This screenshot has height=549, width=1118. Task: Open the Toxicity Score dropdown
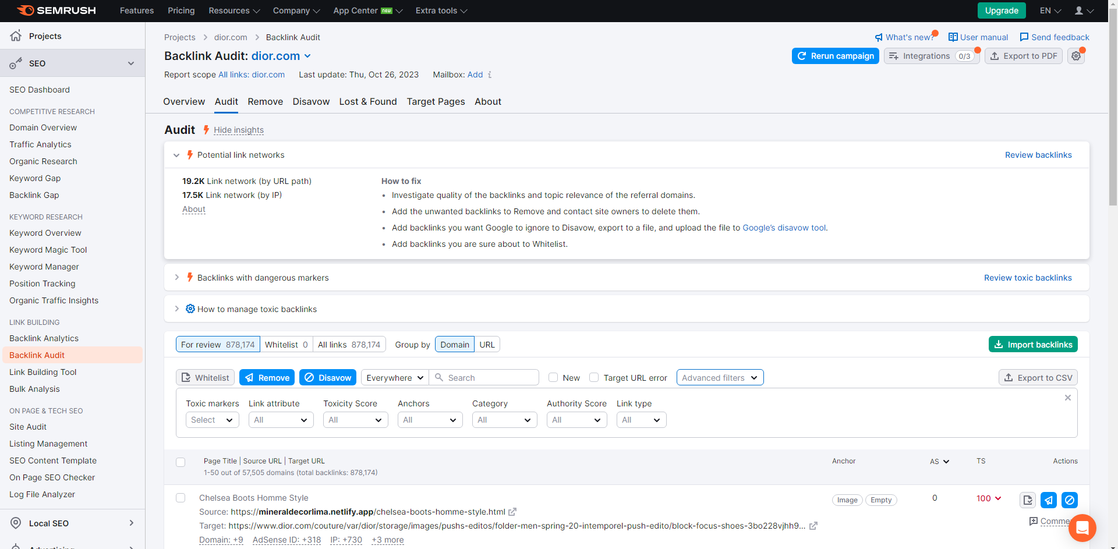[x=355, y=420]
